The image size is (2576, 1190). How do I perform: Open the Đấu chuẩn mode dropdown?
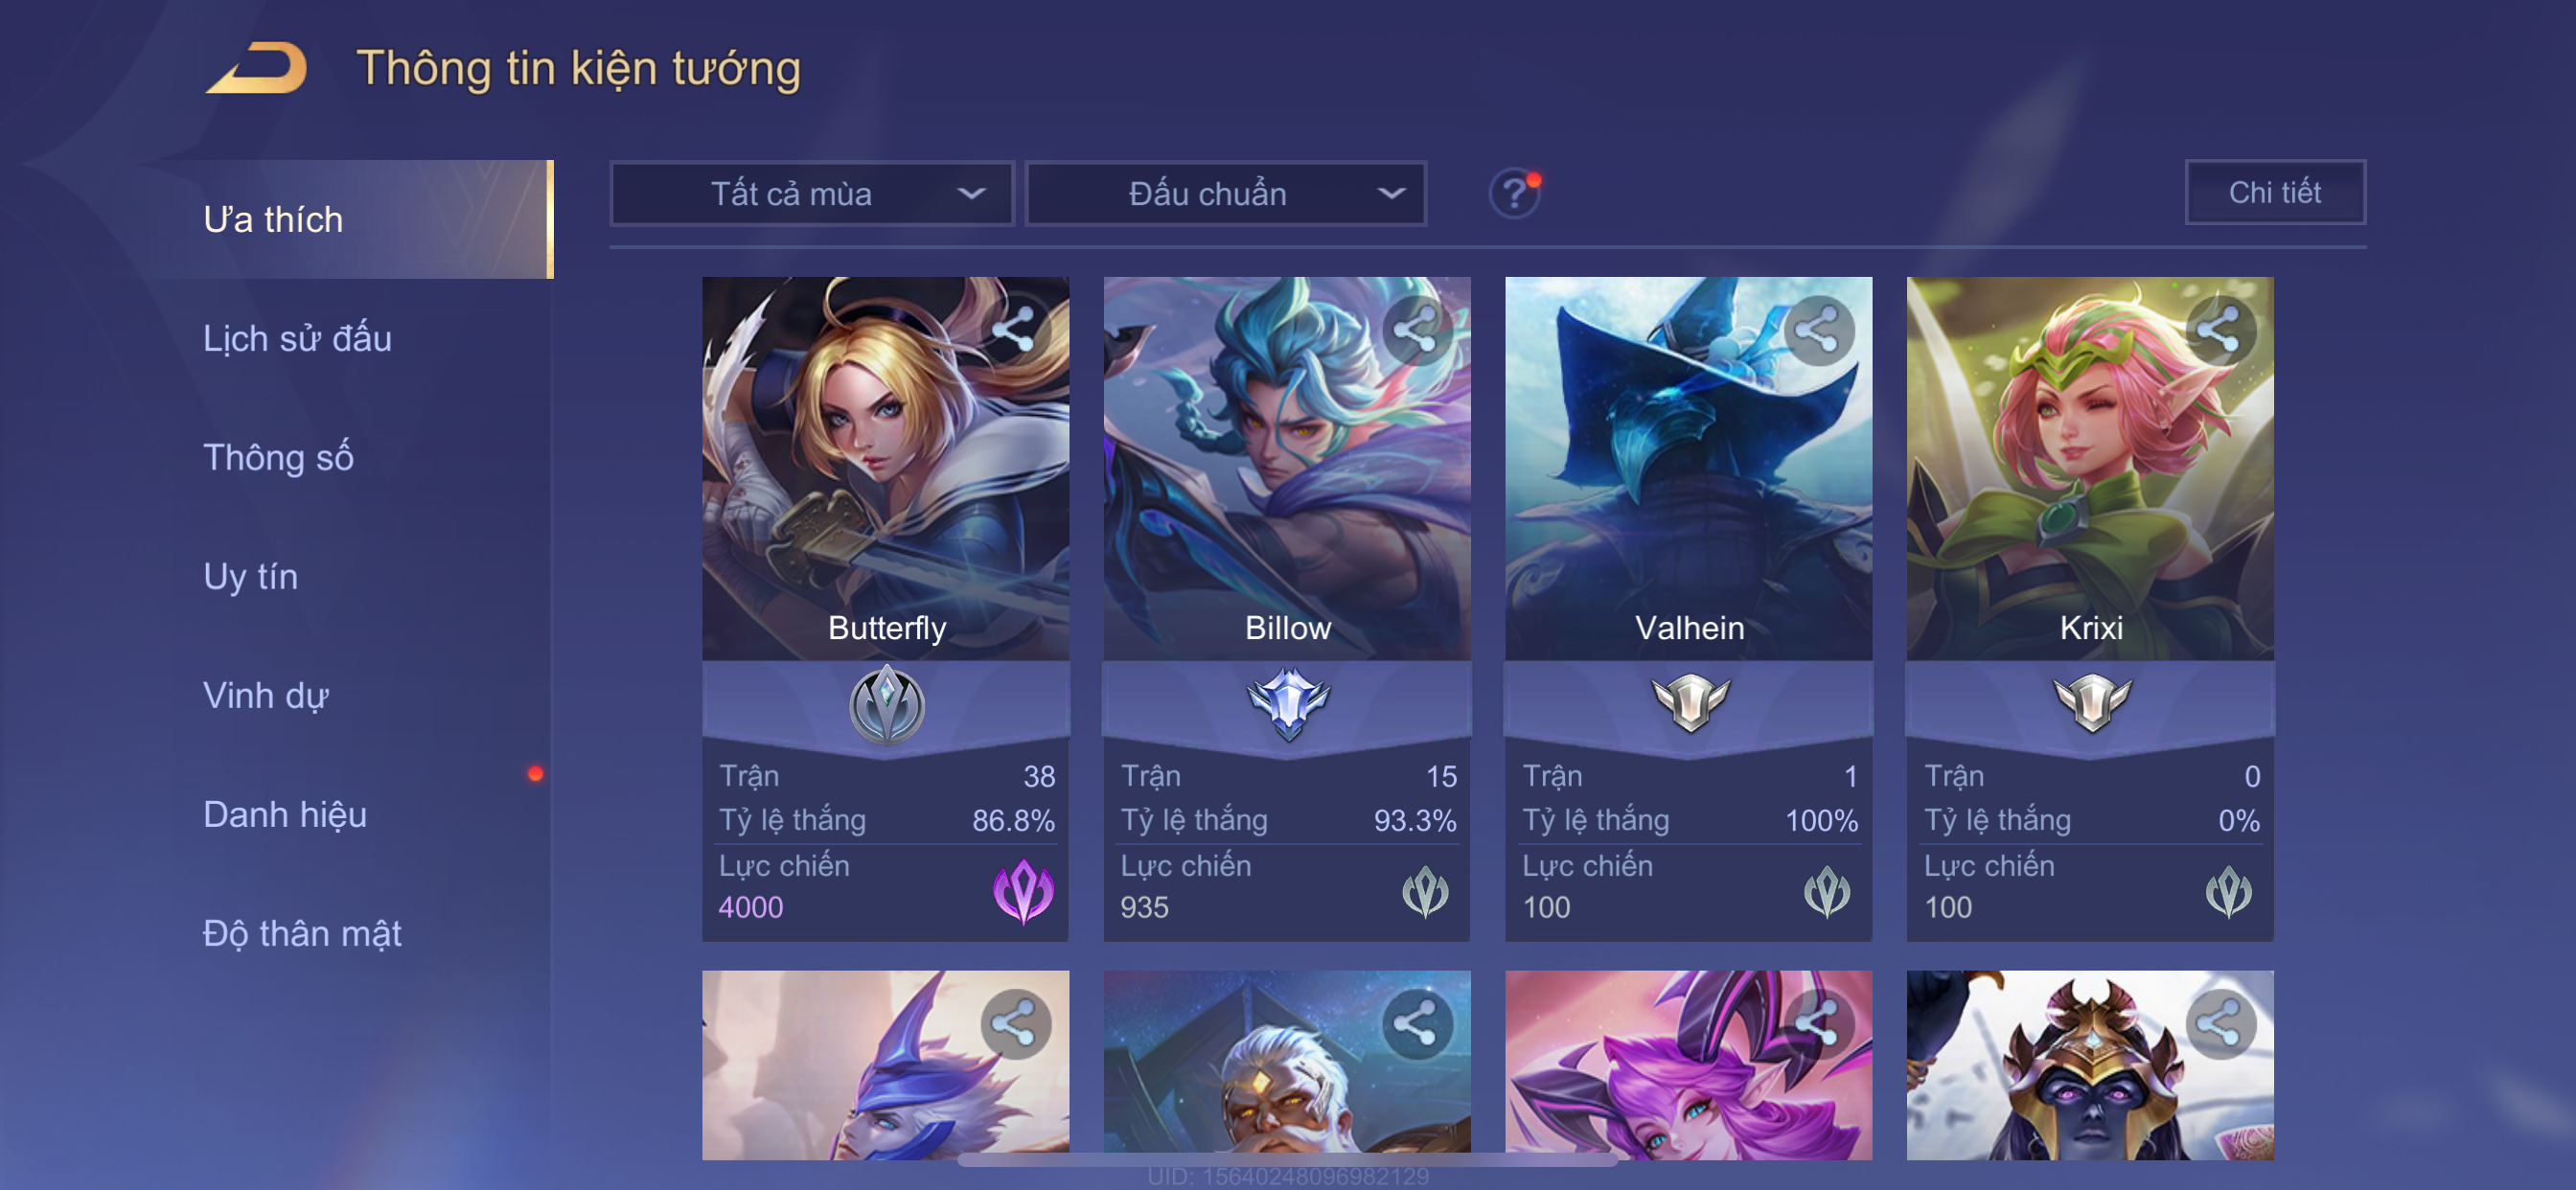coord(1226,194)
